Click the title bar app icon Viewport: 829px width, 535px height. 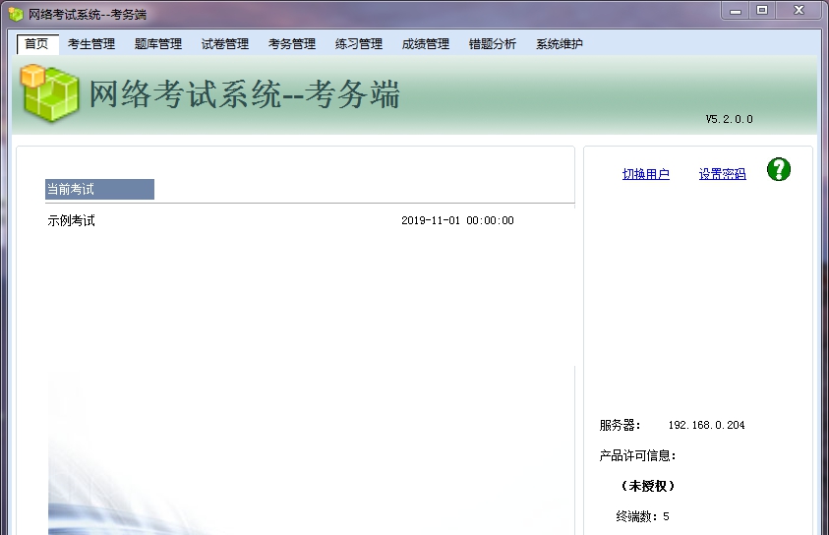pos(16,15)
